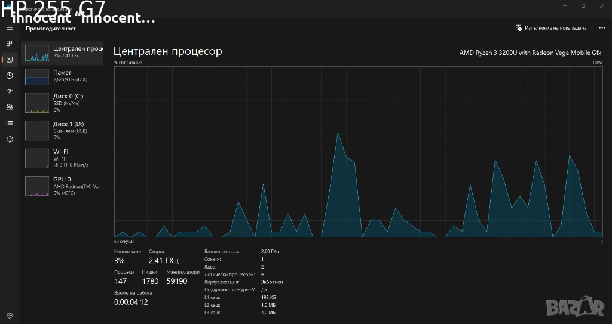Expand the hamburger navigation menu
This screenshot has width=612, height=324.
tap(9, 28)
